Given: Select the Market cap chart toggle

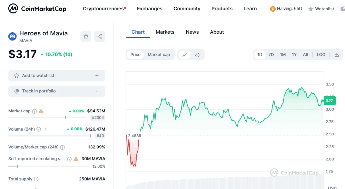Looking at the screenshot, I should [159, 55].
